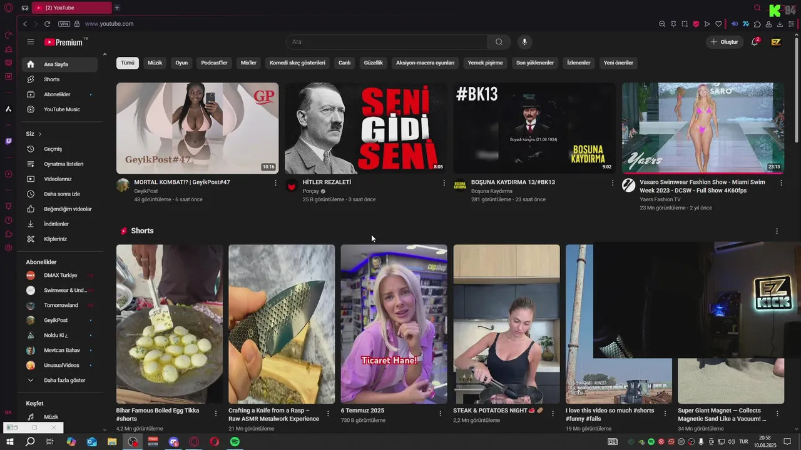Select the Komedi skeç gösterileri chip
This screenshot has width=801, height=450.
[297, 63]
